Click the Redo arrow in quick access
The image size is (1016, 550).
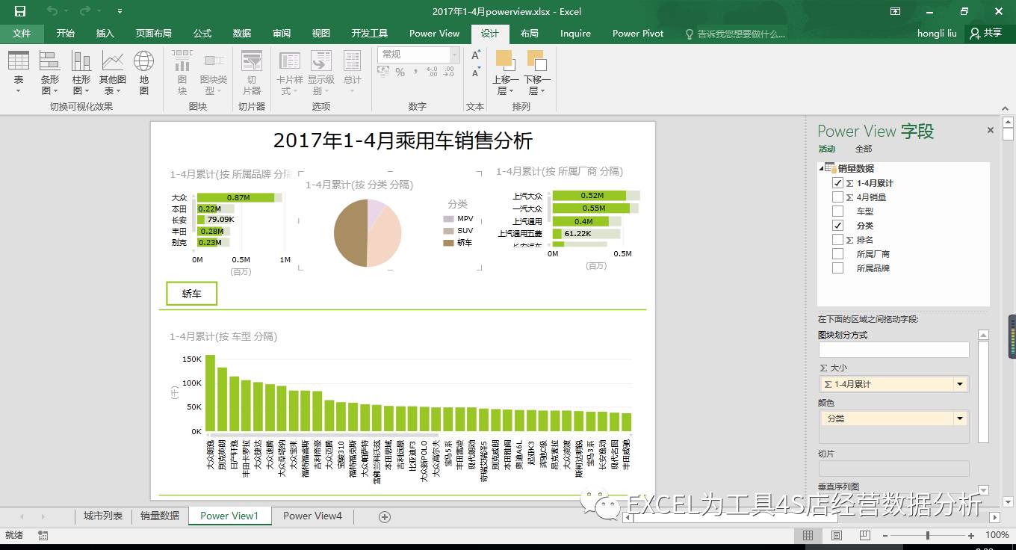[84, 11]
